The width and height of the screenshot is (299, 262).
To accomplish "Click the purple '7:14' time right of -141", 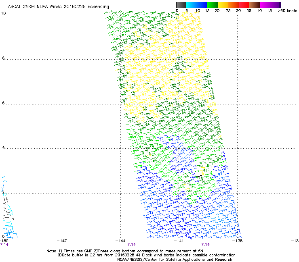I will pyautogui.click(x=205, y=245).
